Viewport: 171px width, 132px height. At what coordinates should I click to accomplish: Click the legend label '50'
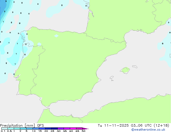(83, 131)
